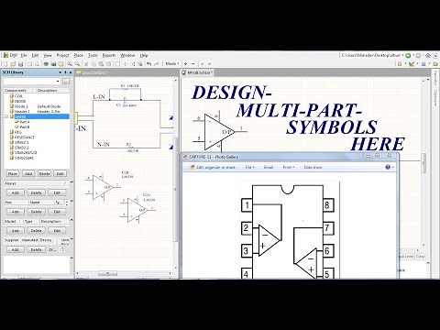The height and width of the screenshot is (330, 440).
Task: Open the Reports menu
Action: pyautogui.click(x=109, y=55)
